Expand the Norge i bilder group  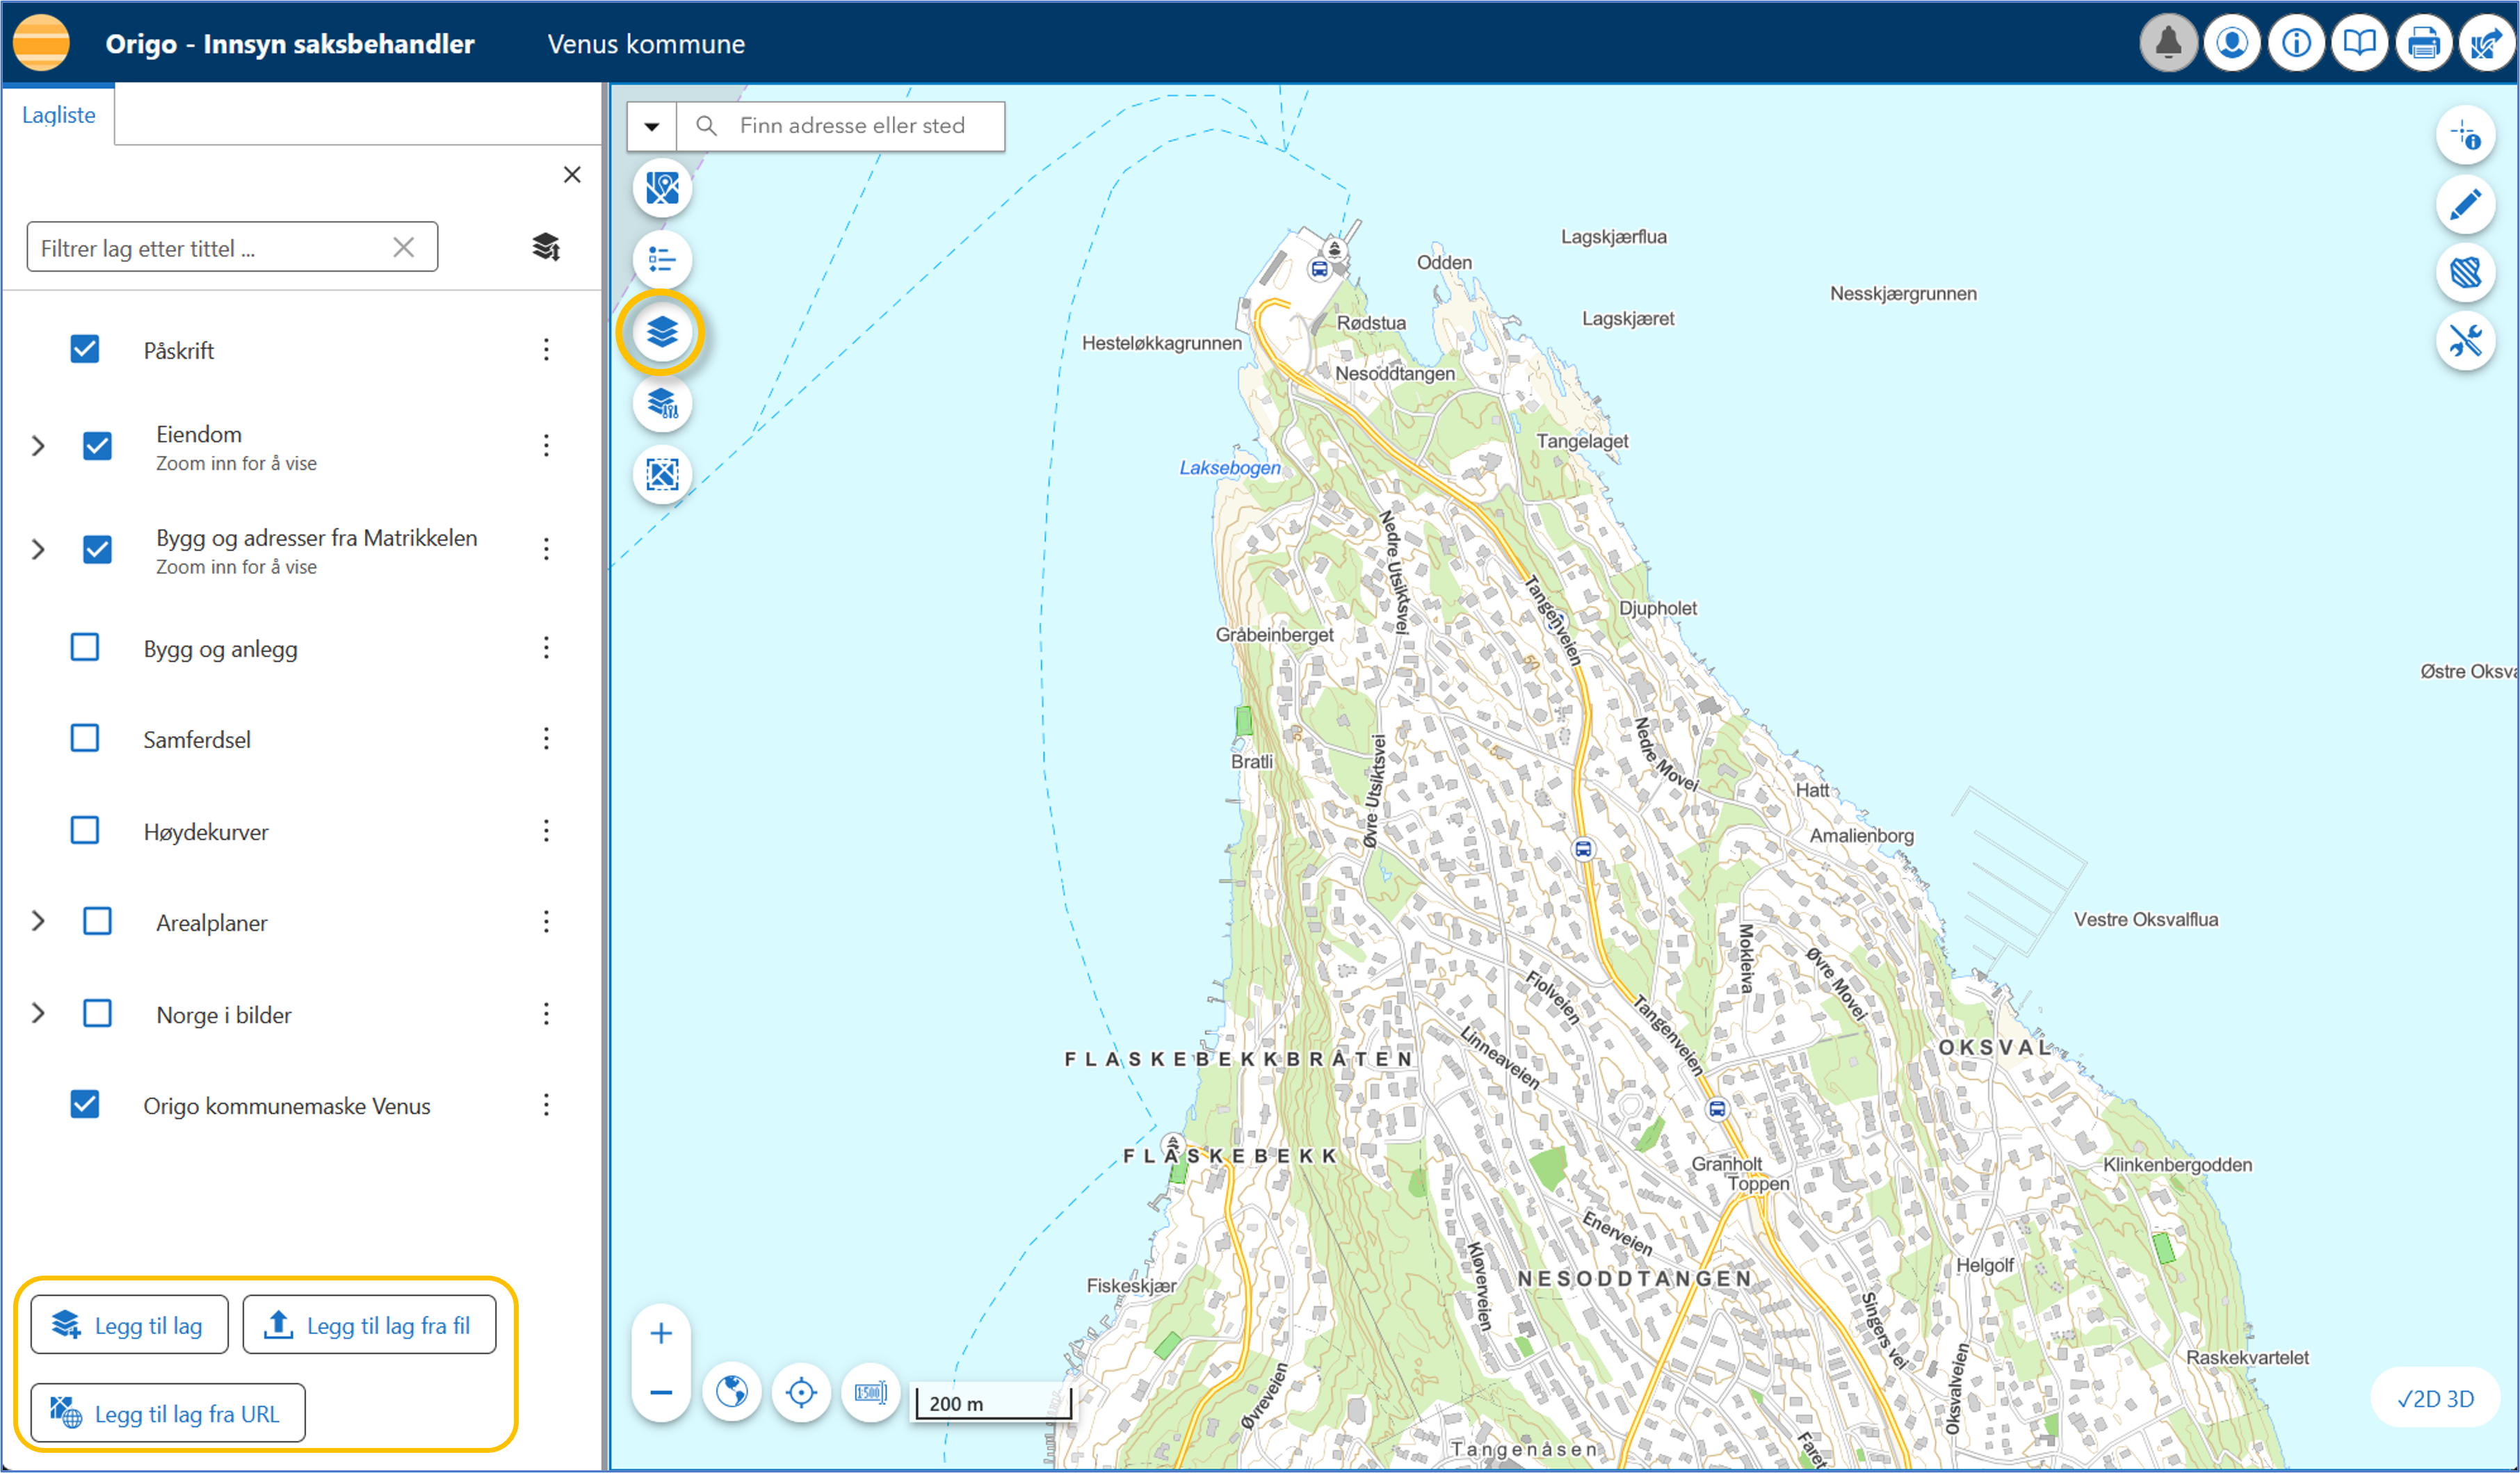tap(38, 1013)
